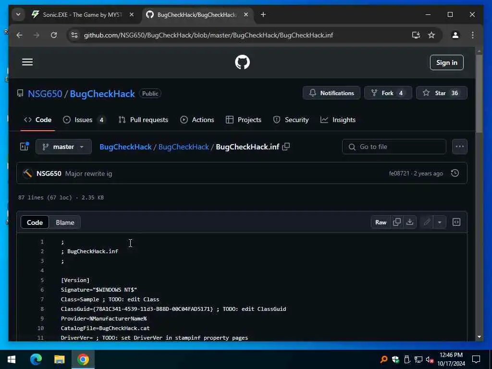Click the Sign in button
The height and width of the screenshot is (369, 492).
[446, 62]
